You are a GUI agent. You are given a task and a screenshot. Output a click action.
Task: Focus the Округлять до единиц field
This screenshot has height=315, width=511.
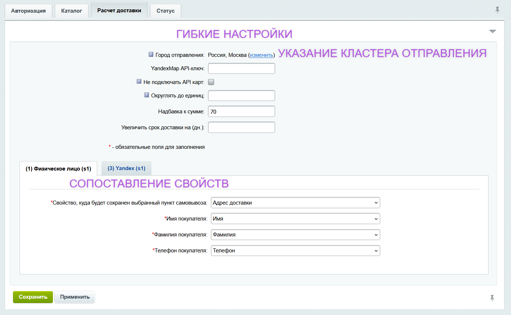pos(241,96)
